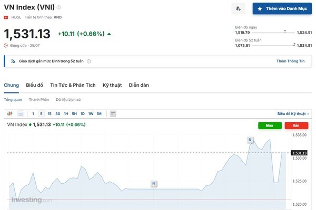Click the Vietnam flag icon next to HOSE
This screenshot has width=316, height=210.
pyautogui.click(x=6, y=17)
